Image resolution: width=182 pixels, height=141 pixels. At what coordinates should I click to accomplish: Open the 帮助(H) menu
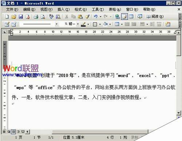click(149, 9)
